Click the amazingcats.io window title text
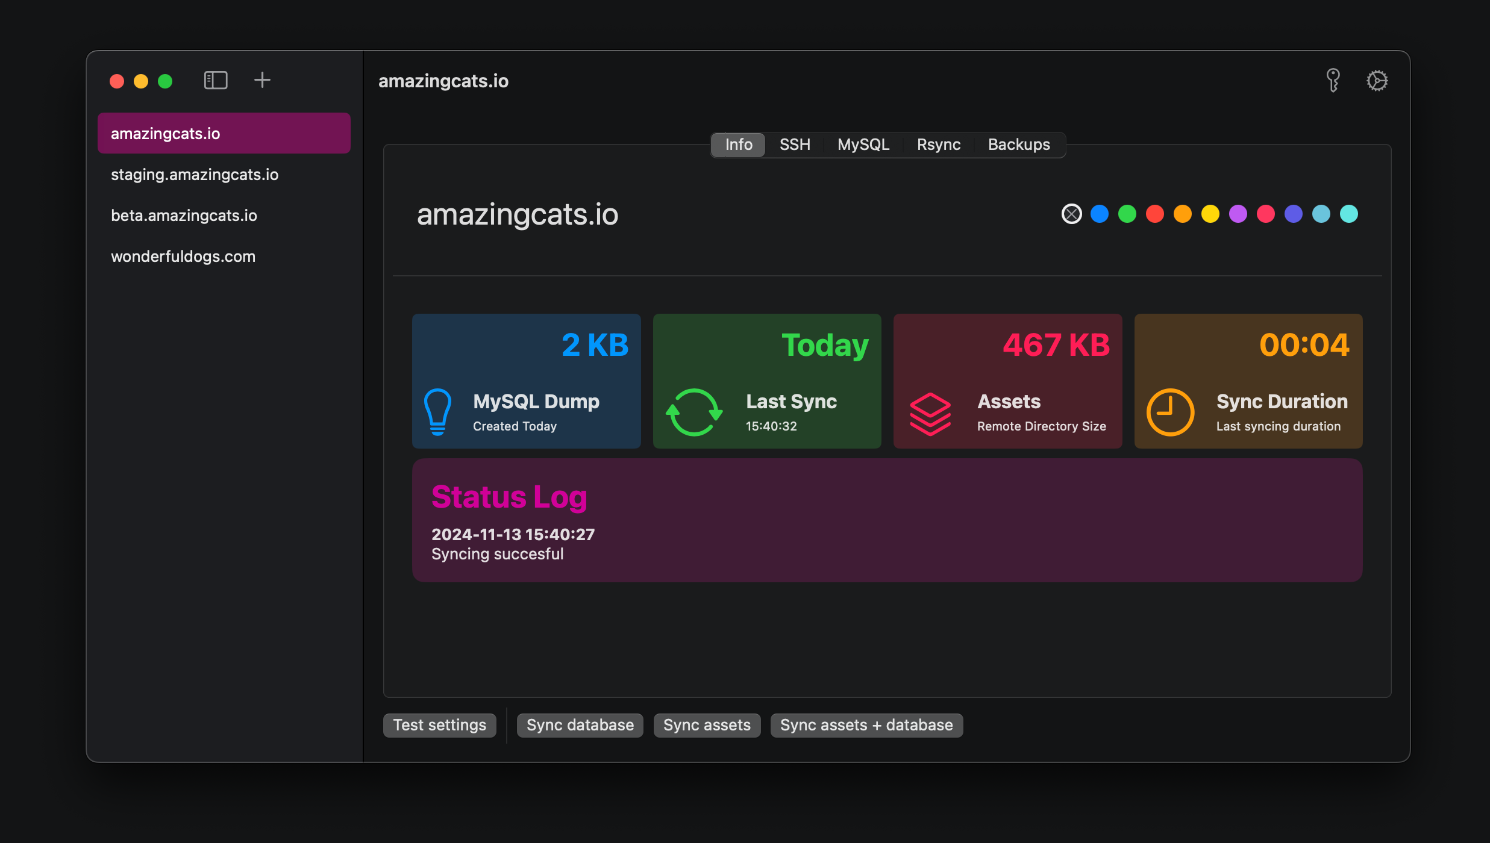This screenshot has height=843, width=1490. (443, 81)
